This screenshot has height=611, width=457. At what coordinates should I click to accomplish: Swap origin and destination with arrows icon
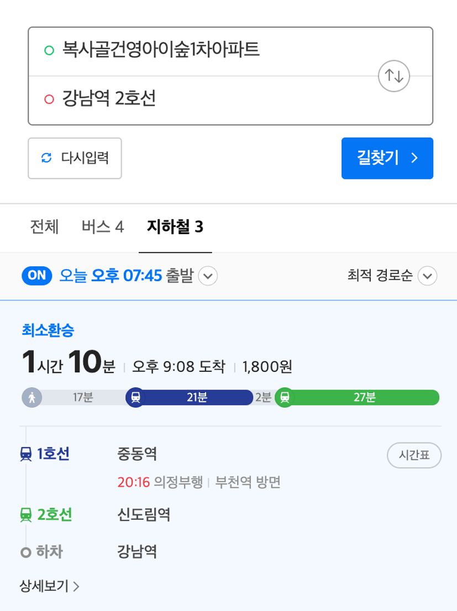click(x=394, y=76)
